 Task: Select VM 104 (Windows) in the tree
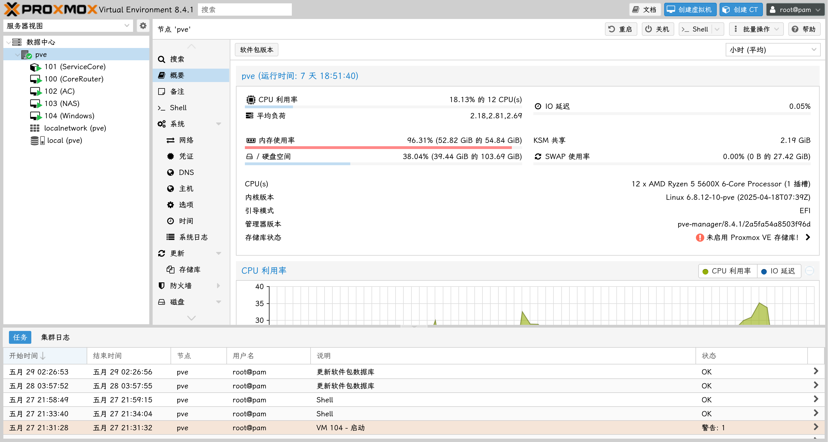[x=69, y=116]
